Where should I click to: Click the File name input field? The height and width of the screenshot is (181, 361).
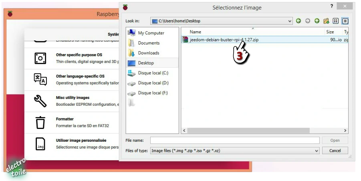point(235,140)
